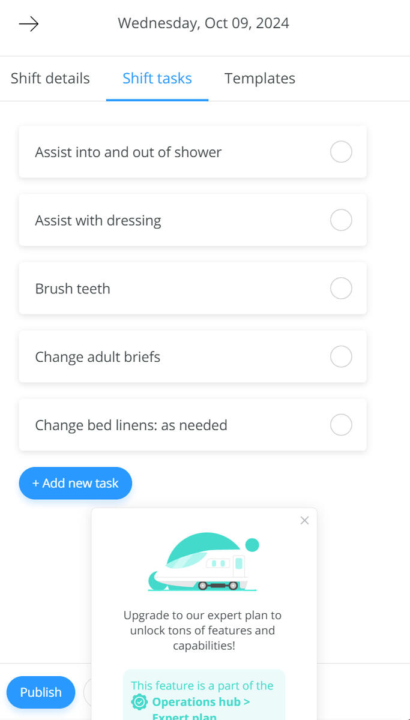
Task: Open the 'Change bed linens: as needed' task
Action: pyautogui.click(x=150, y=425)
